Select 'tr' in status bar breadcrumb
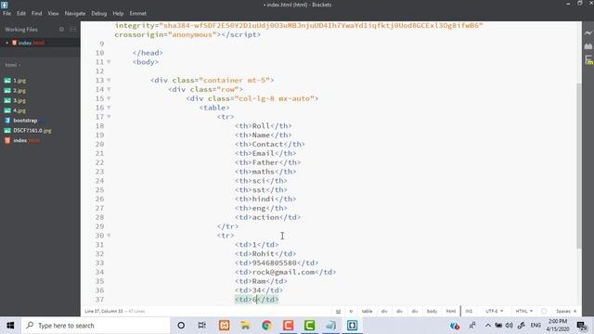This screenshot has width=594, height=334. 351,311
